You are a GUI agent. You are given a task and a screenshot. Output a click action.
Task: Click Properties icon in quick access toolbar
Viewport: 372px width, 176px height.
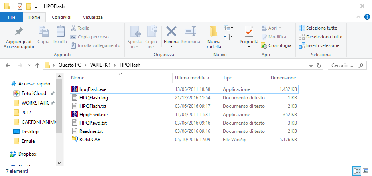[x=20, y=6]
